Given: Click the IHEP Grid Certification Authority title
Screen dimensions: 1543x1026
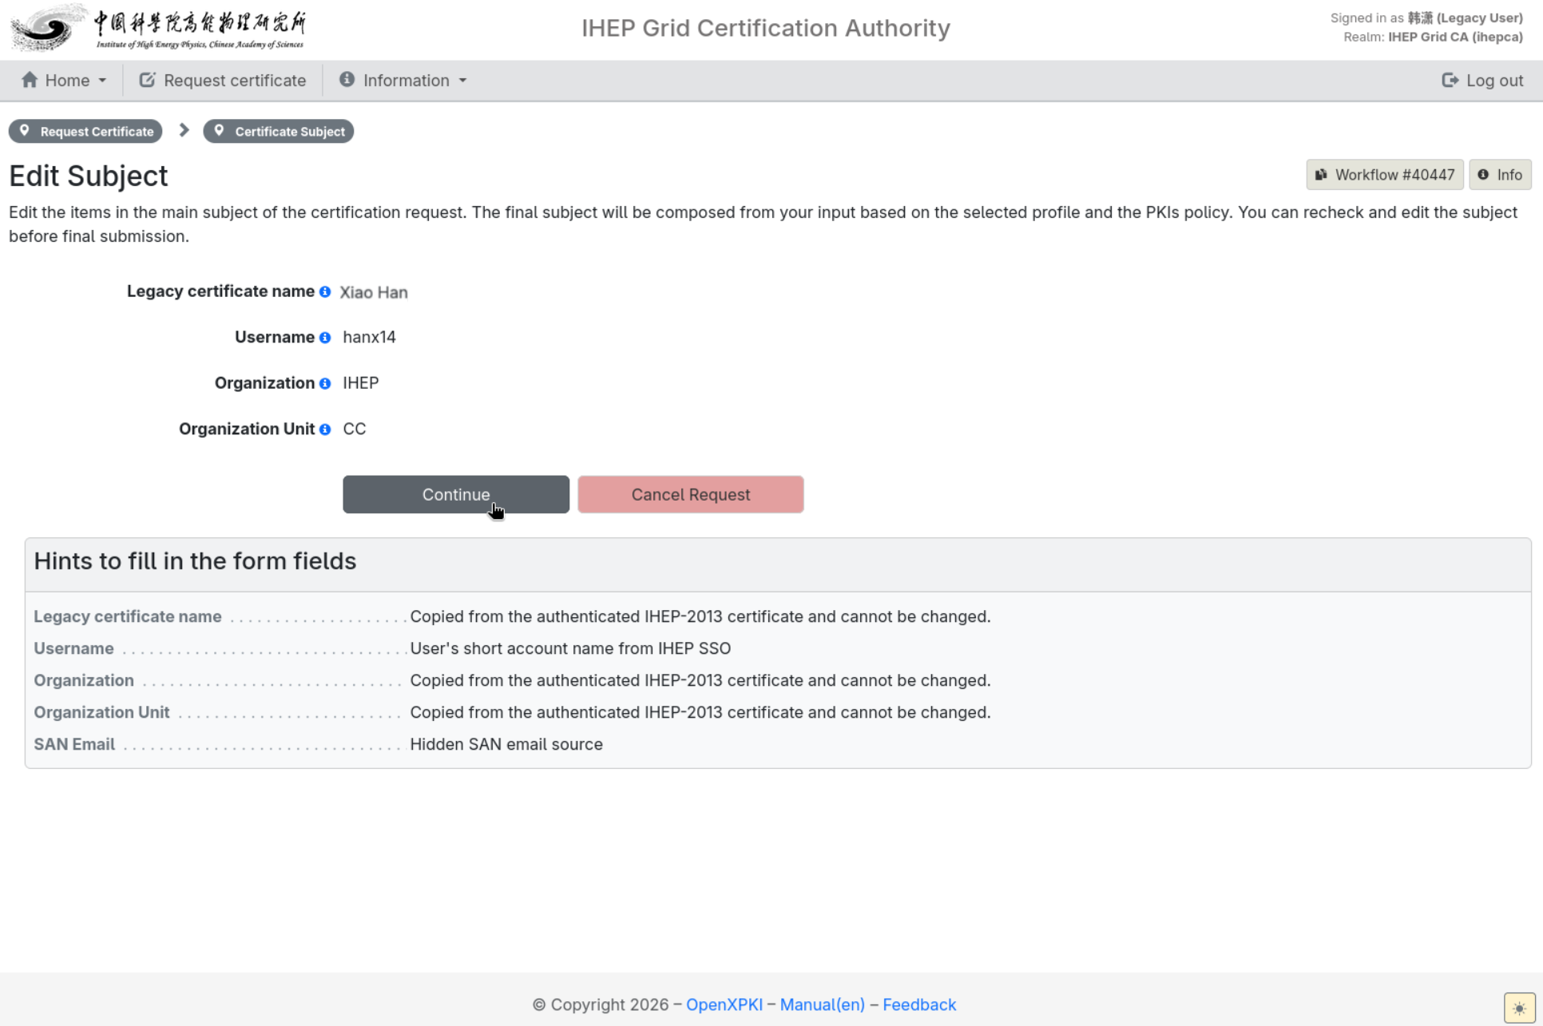Looking at the screenshot, I should click(766, 28).
